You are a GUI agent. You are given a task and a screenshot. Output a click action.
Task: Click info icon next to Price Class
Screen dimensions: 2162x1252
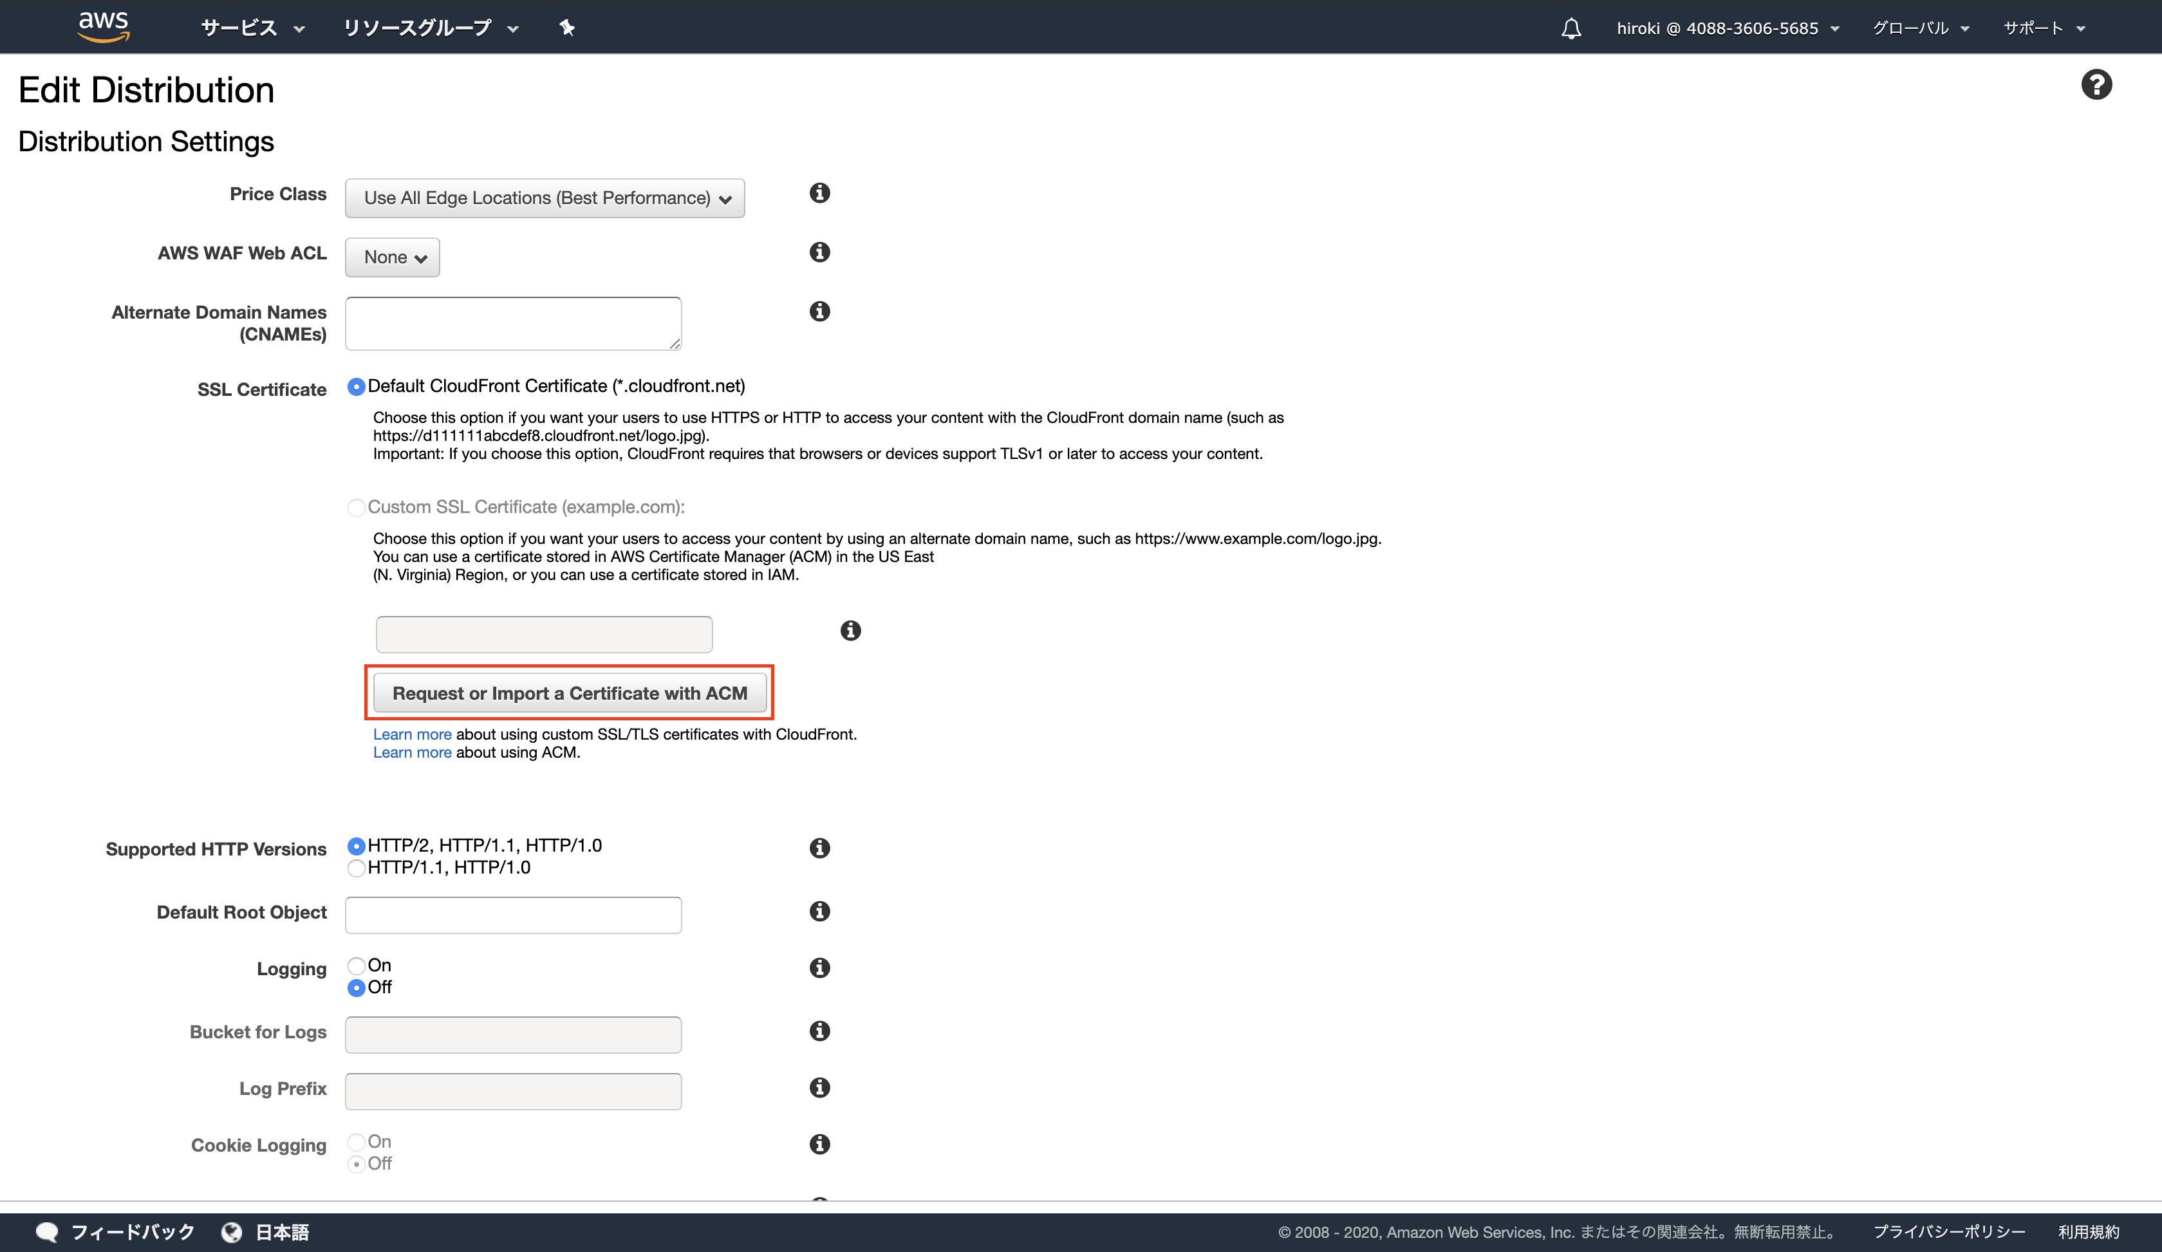[819, 193]
